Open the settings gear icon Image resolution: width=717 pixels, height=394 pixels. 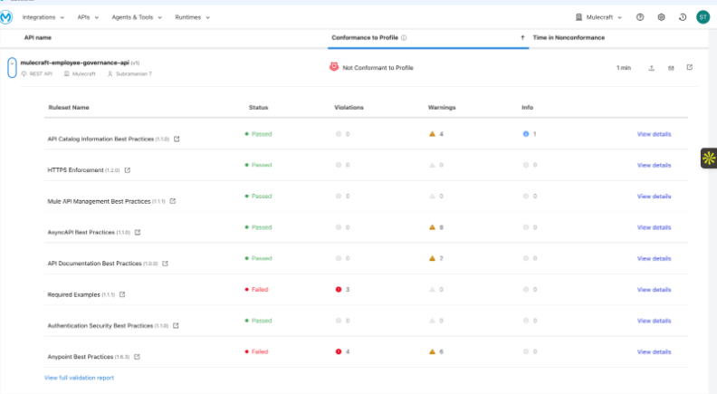click(661, 17)
